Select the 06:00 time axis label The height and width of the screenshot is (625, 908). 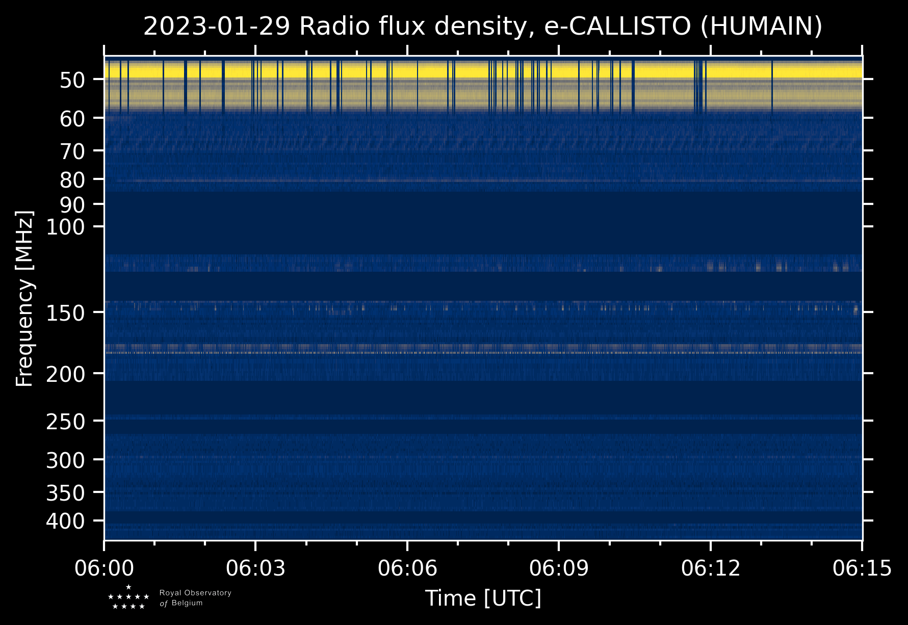[104, 568]
